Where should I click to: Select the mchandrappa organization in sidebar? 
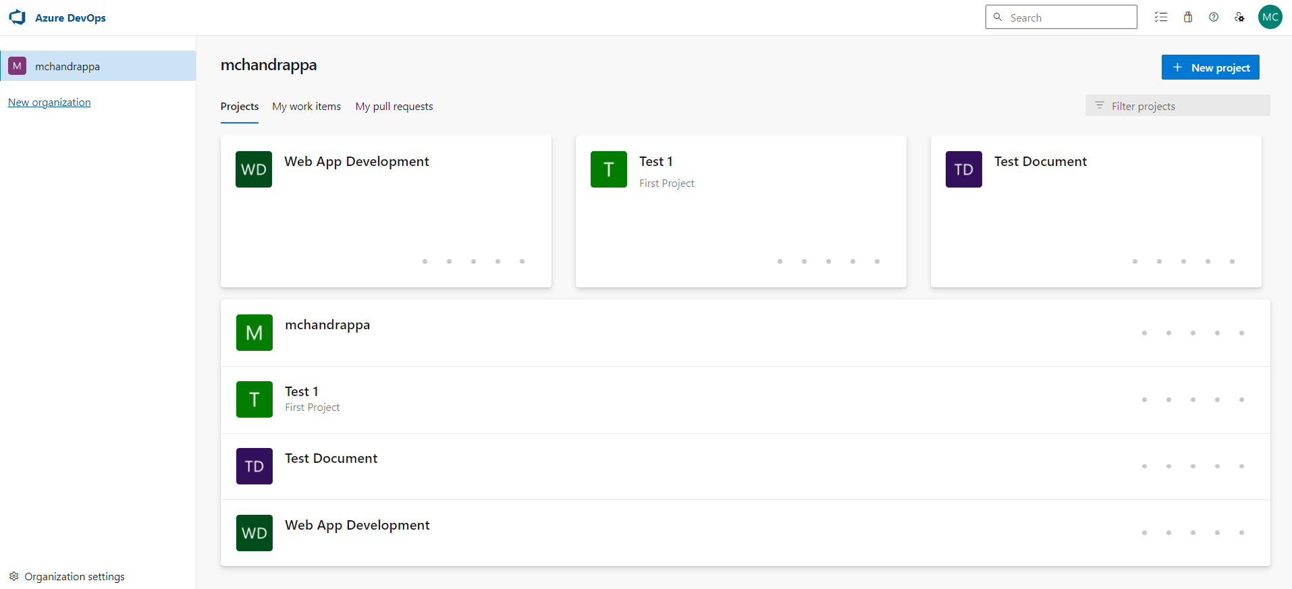pos(98,66)
